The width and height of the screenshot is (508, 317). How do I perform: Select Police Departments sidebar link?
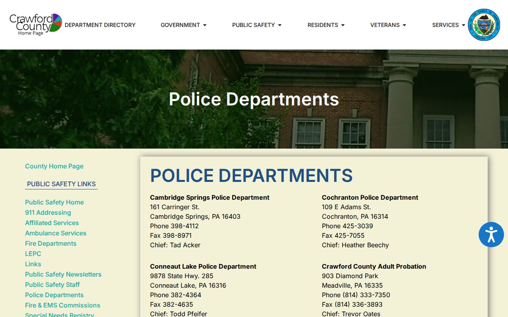click(54, 295)
